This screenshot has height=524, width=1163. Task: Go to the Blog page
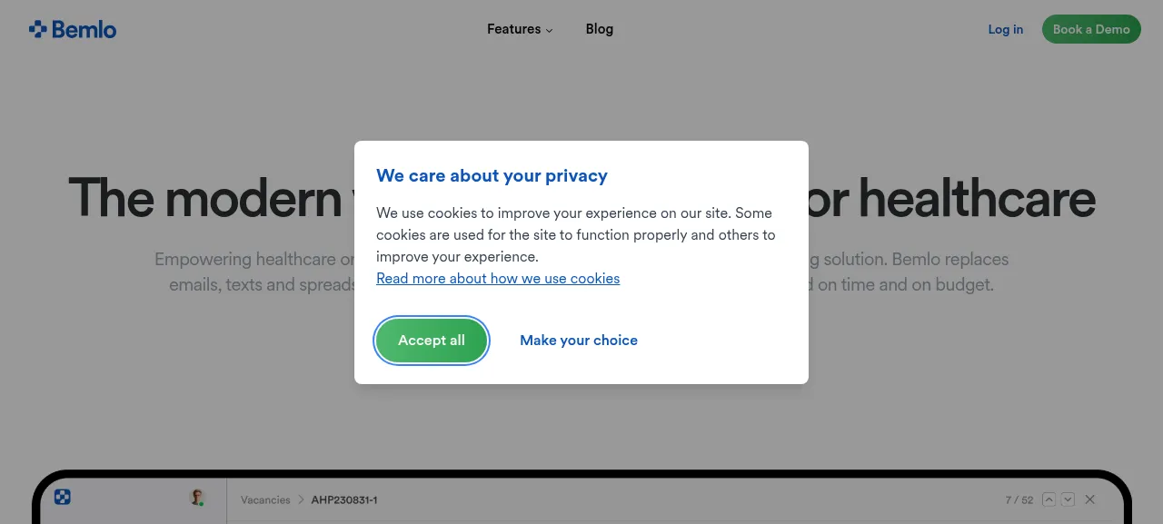pos(600,29)
